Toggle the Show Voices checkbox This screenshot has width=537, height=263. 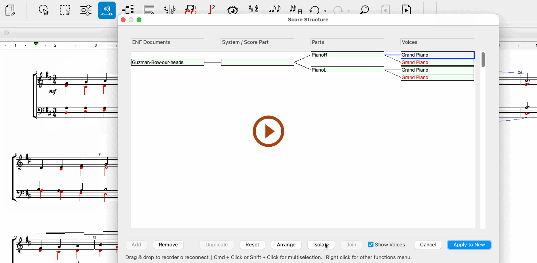click(371, 245)
